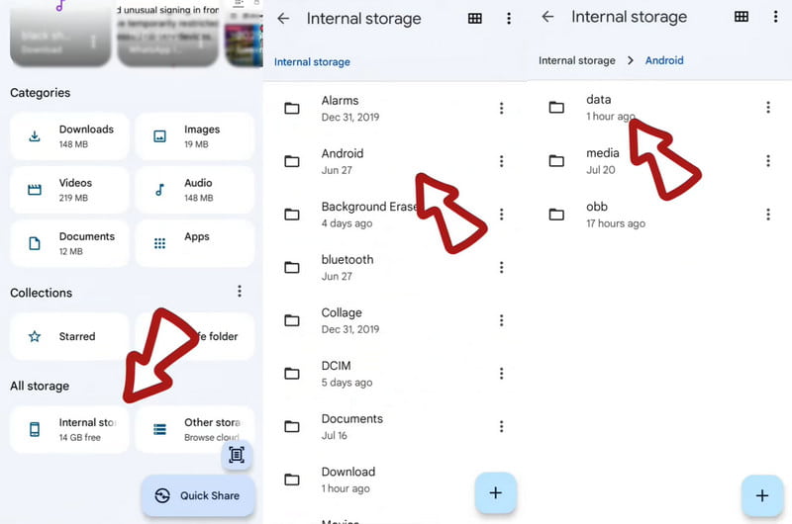Open the bluetooth folder

tap(346, 267)
